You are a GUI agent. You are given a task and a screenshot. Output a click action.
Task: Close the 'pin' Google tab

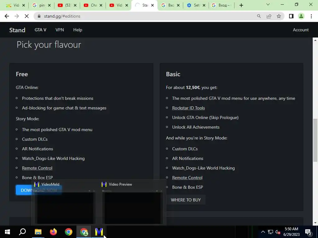pos(49,5)
